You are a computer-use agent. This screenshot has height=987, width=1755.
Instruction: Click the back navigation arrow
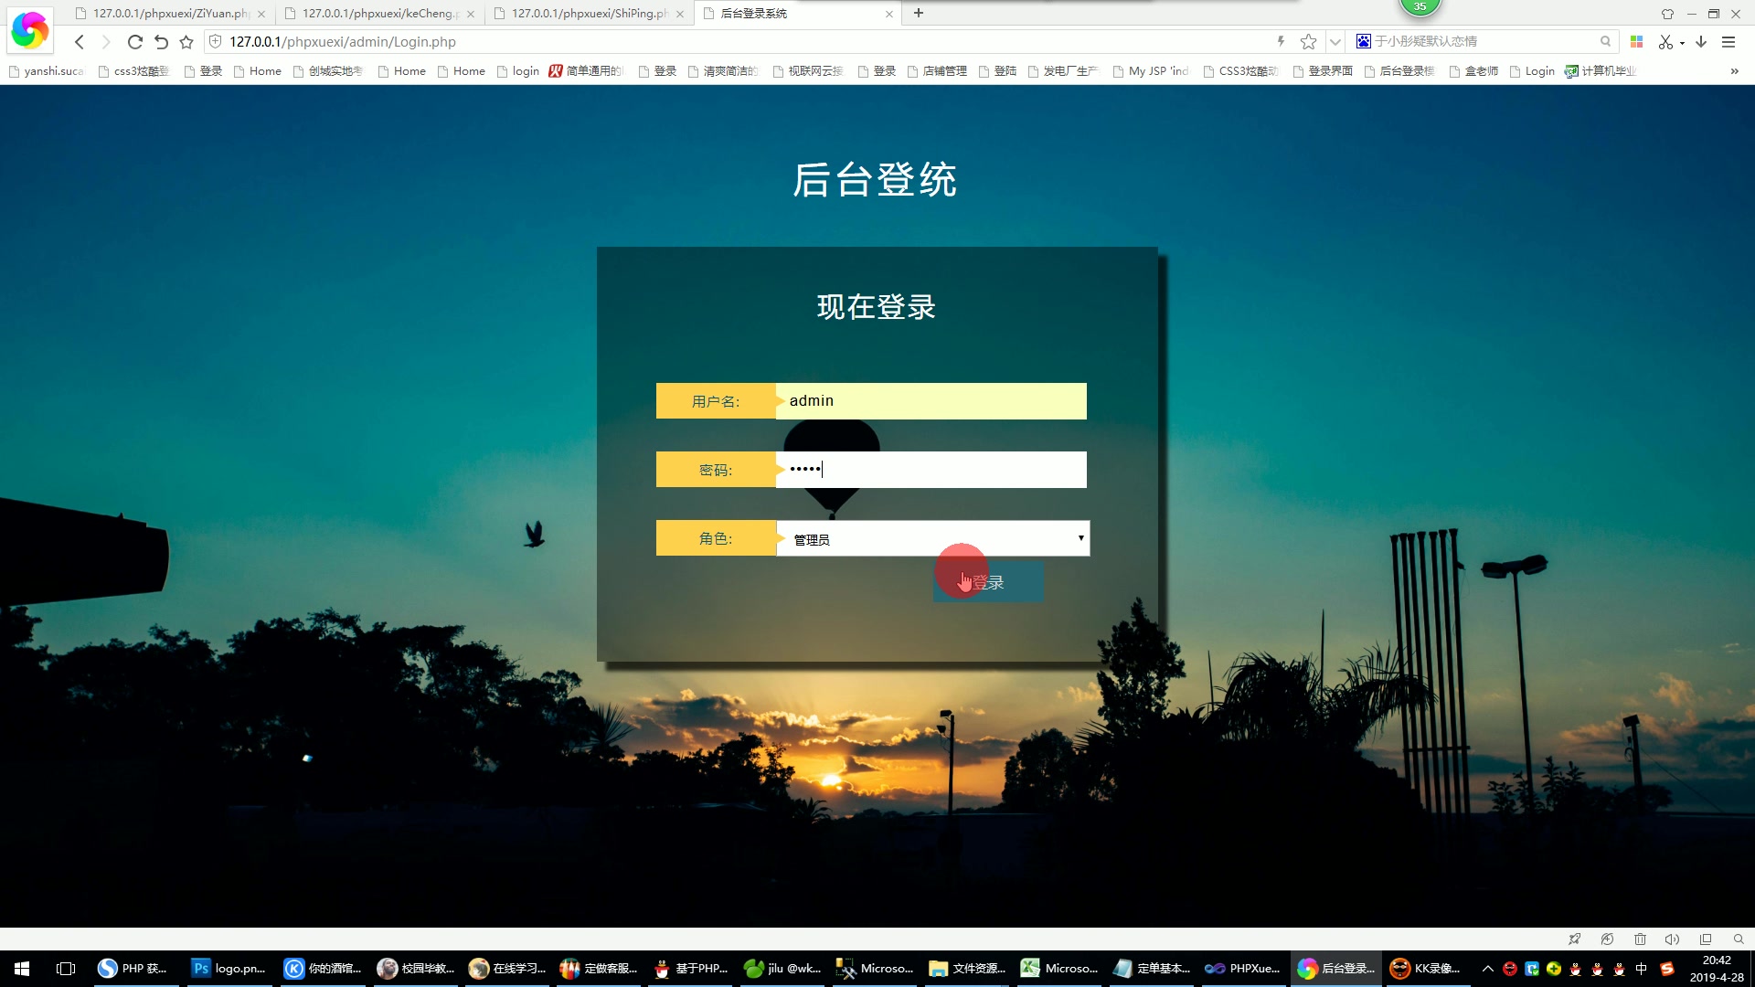[x=80, y=42]
